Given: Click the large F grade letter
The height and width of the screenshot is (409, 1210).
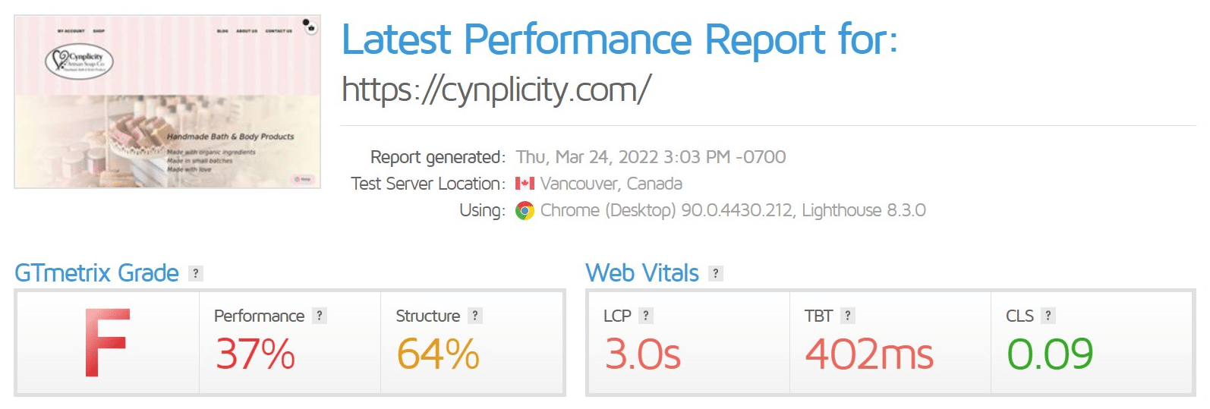Looking at the screenshot, I should pyautogui.click(x=107, y=343).
